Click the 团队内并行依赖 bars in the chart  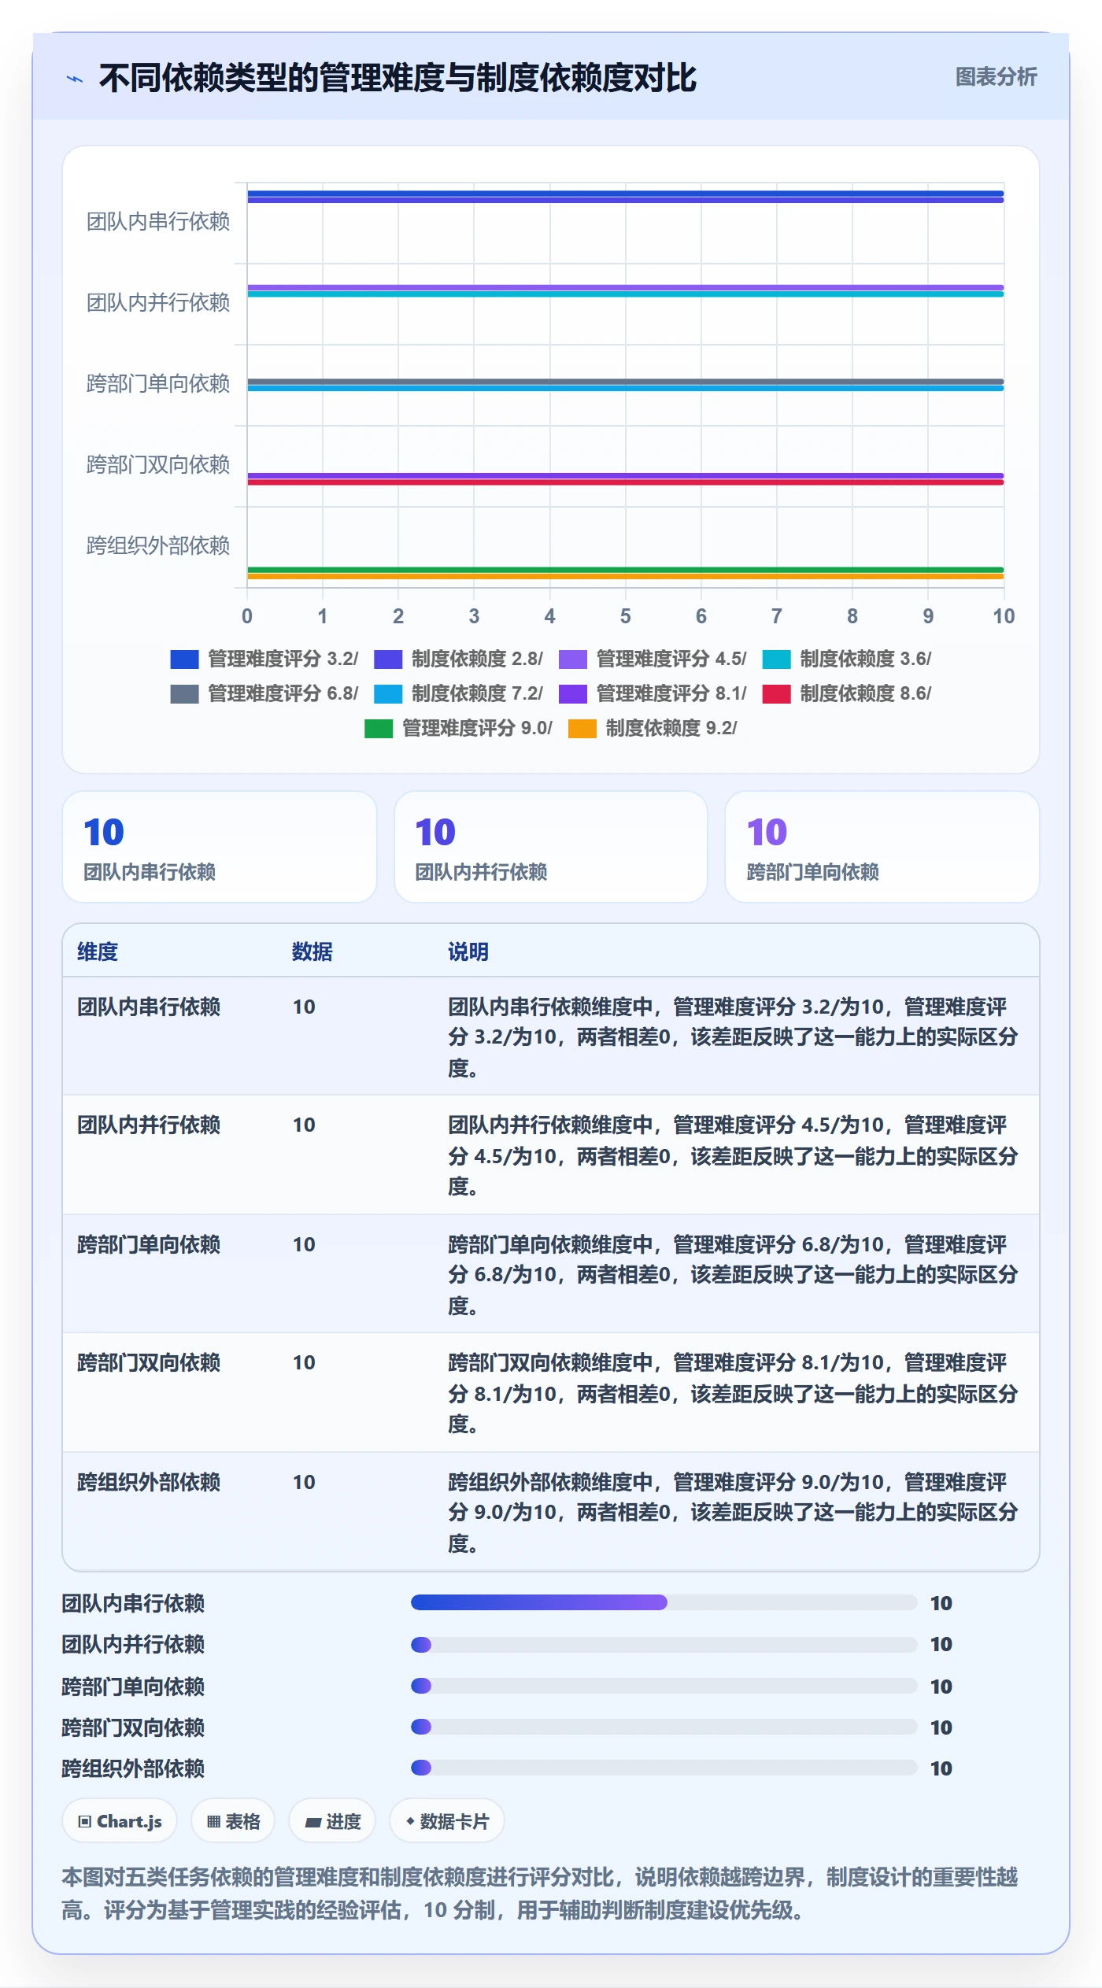coord(626,291)
